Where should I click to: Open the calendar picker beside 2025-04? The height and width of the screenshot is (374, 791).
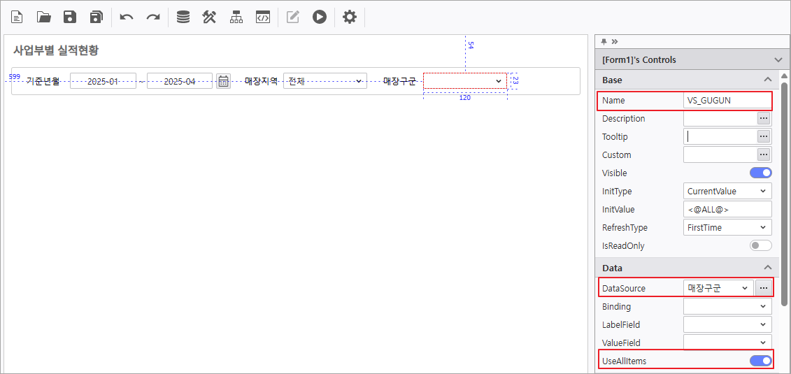point(223,81)
